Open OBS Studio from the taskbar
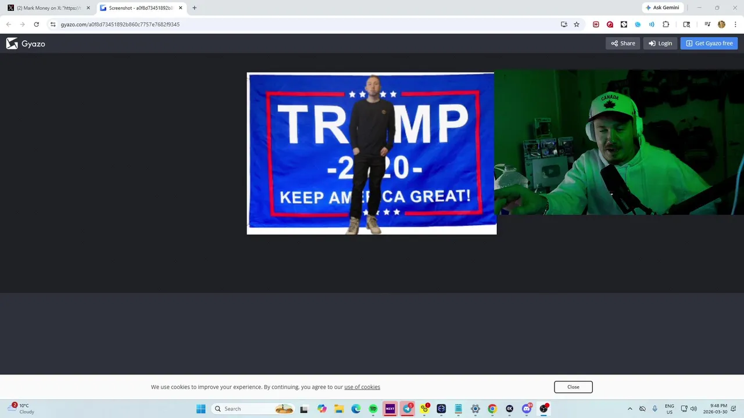Image resolution: width=744 pixels, height=418 pixels. [543, 409]
